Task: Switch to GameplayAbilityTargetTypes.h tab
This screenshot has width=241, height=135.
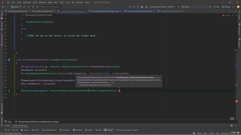Action: tap(140, 11)
